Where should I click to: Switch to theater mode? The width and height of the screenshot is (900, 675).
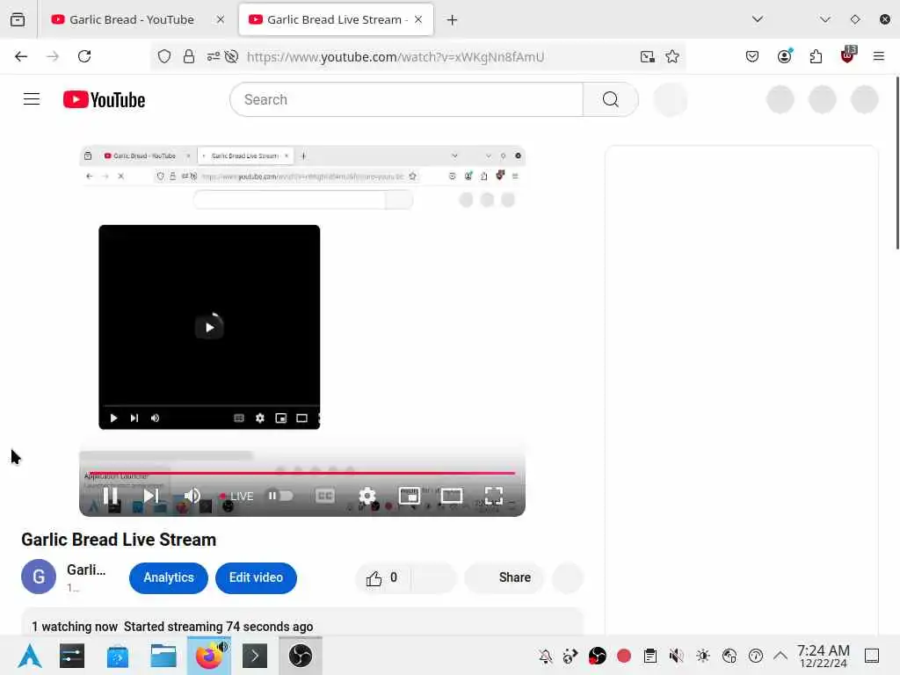[452, 496]
